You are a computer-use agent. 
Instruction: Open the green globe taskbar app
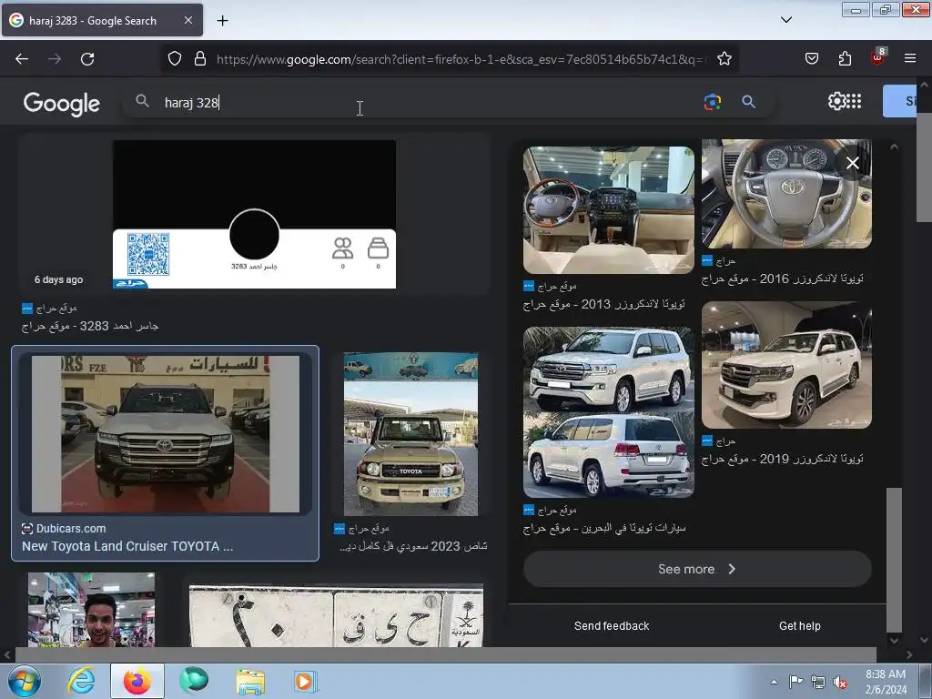194,681
